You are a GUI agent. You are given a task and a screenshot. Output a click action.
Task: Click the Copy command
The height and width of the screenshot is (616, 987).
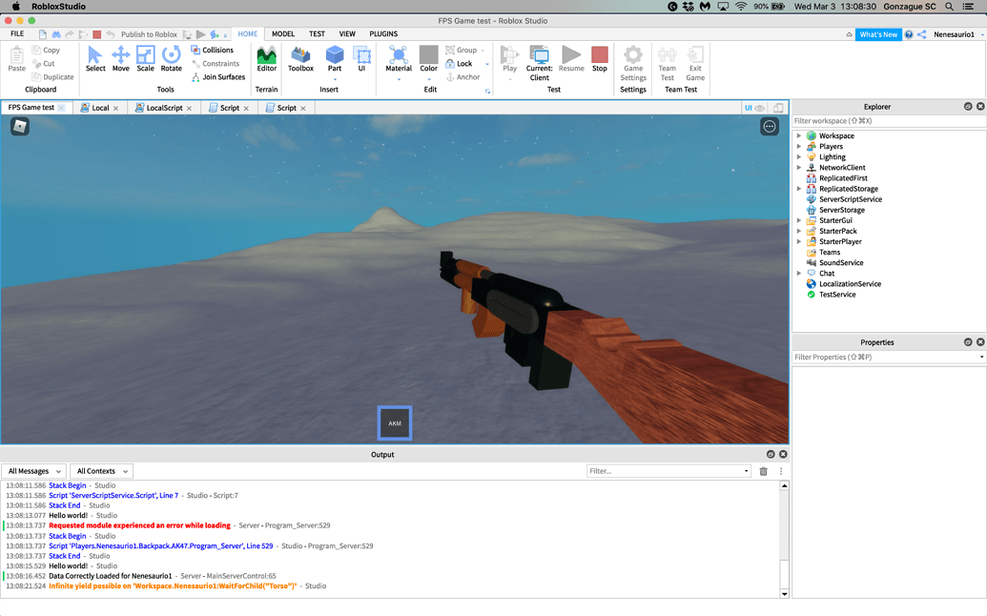coord(46,51)
